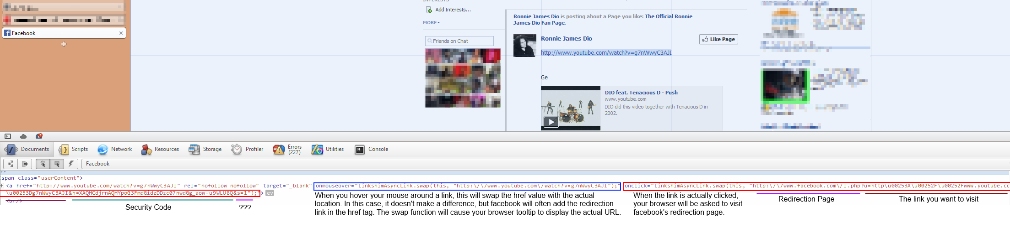Play the DIO feat. Tenacious D video thumbnail
The image size is (1010, 228).
pos(551,122)
